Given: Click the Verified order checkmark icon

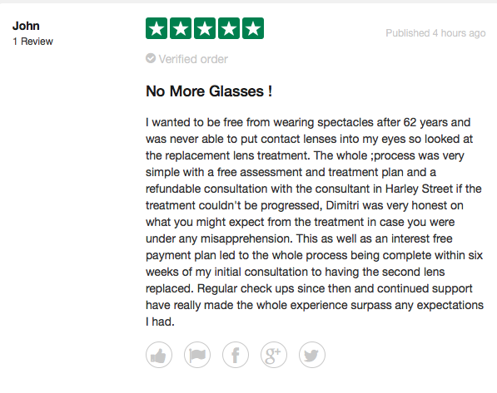Looking at the screenshot, I should (x=151, y=58).
